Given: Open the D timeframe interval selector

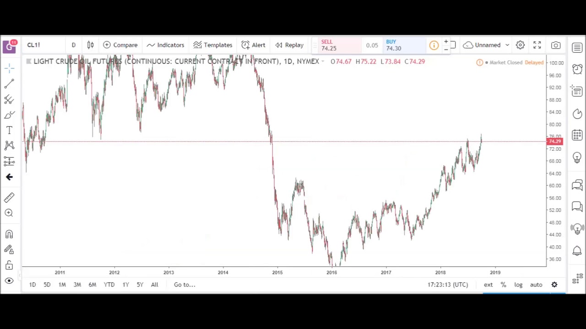Looking at the screenshot, I should (x=73, y=45).
